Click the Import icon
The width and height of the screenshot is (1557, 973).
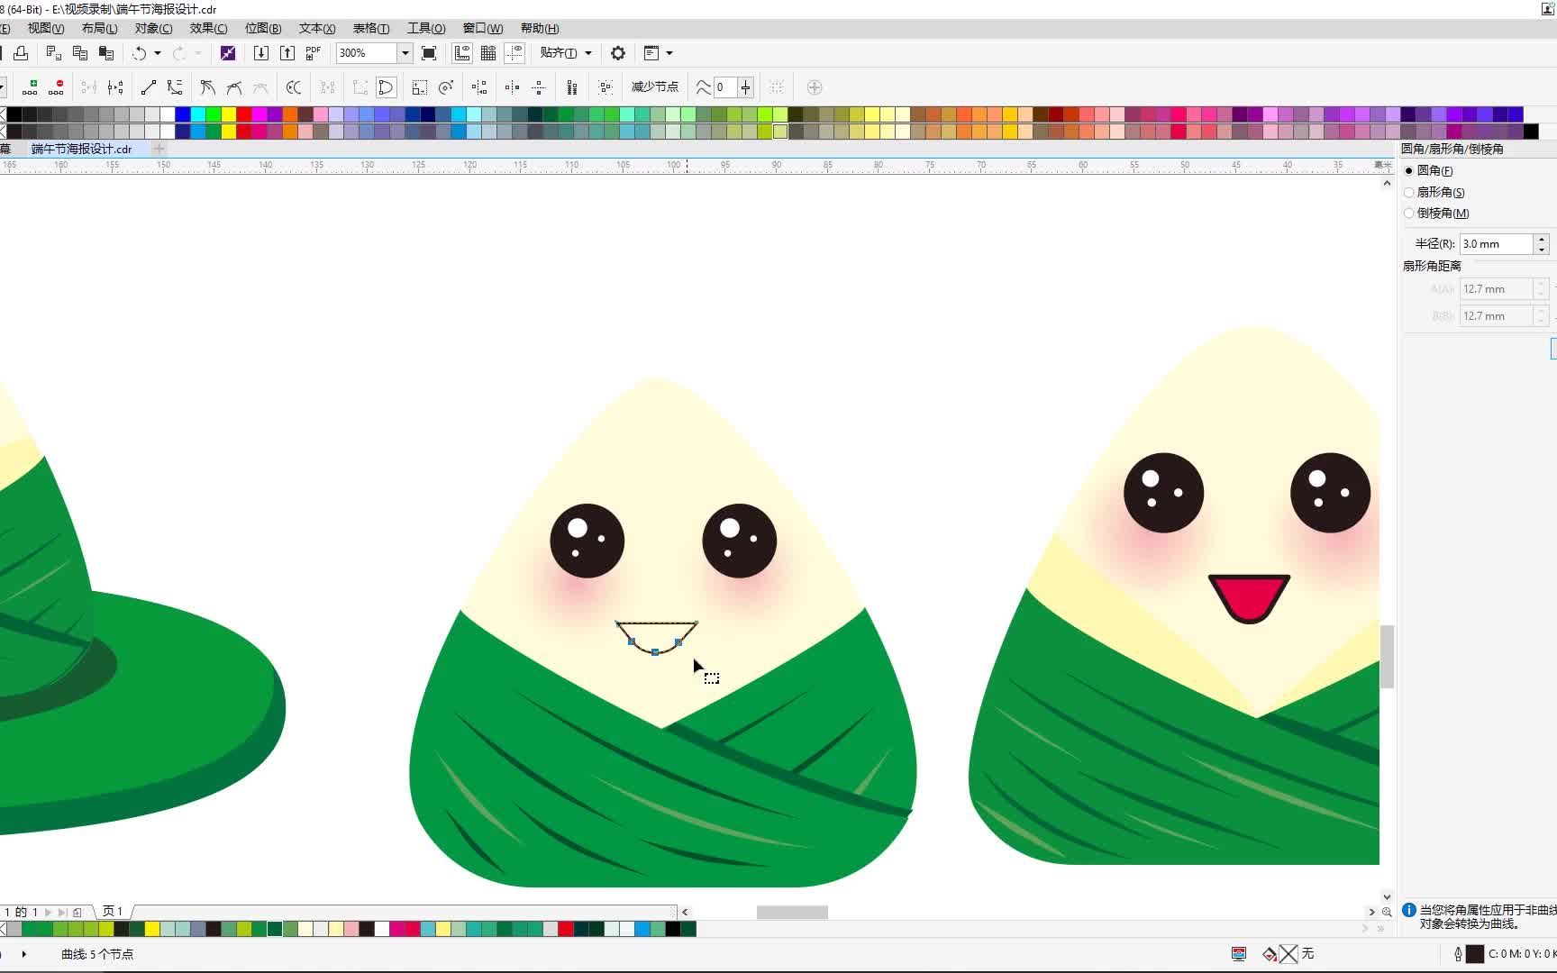coord(261,53)
